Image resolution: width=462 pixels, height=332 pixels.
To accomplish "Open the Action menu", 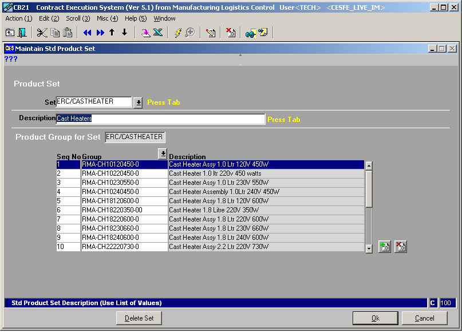I will coord(18,18).
